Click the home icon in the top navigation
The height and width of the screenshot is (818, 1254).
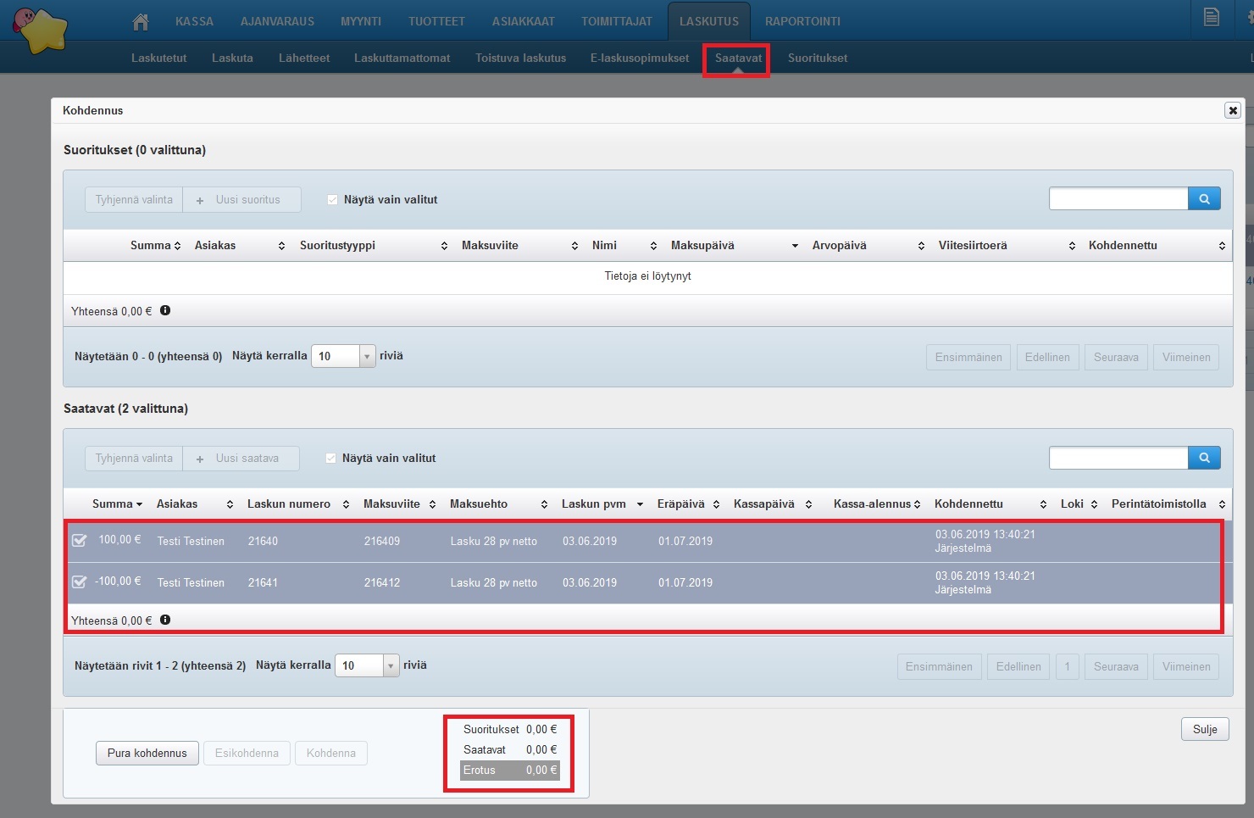141,21
